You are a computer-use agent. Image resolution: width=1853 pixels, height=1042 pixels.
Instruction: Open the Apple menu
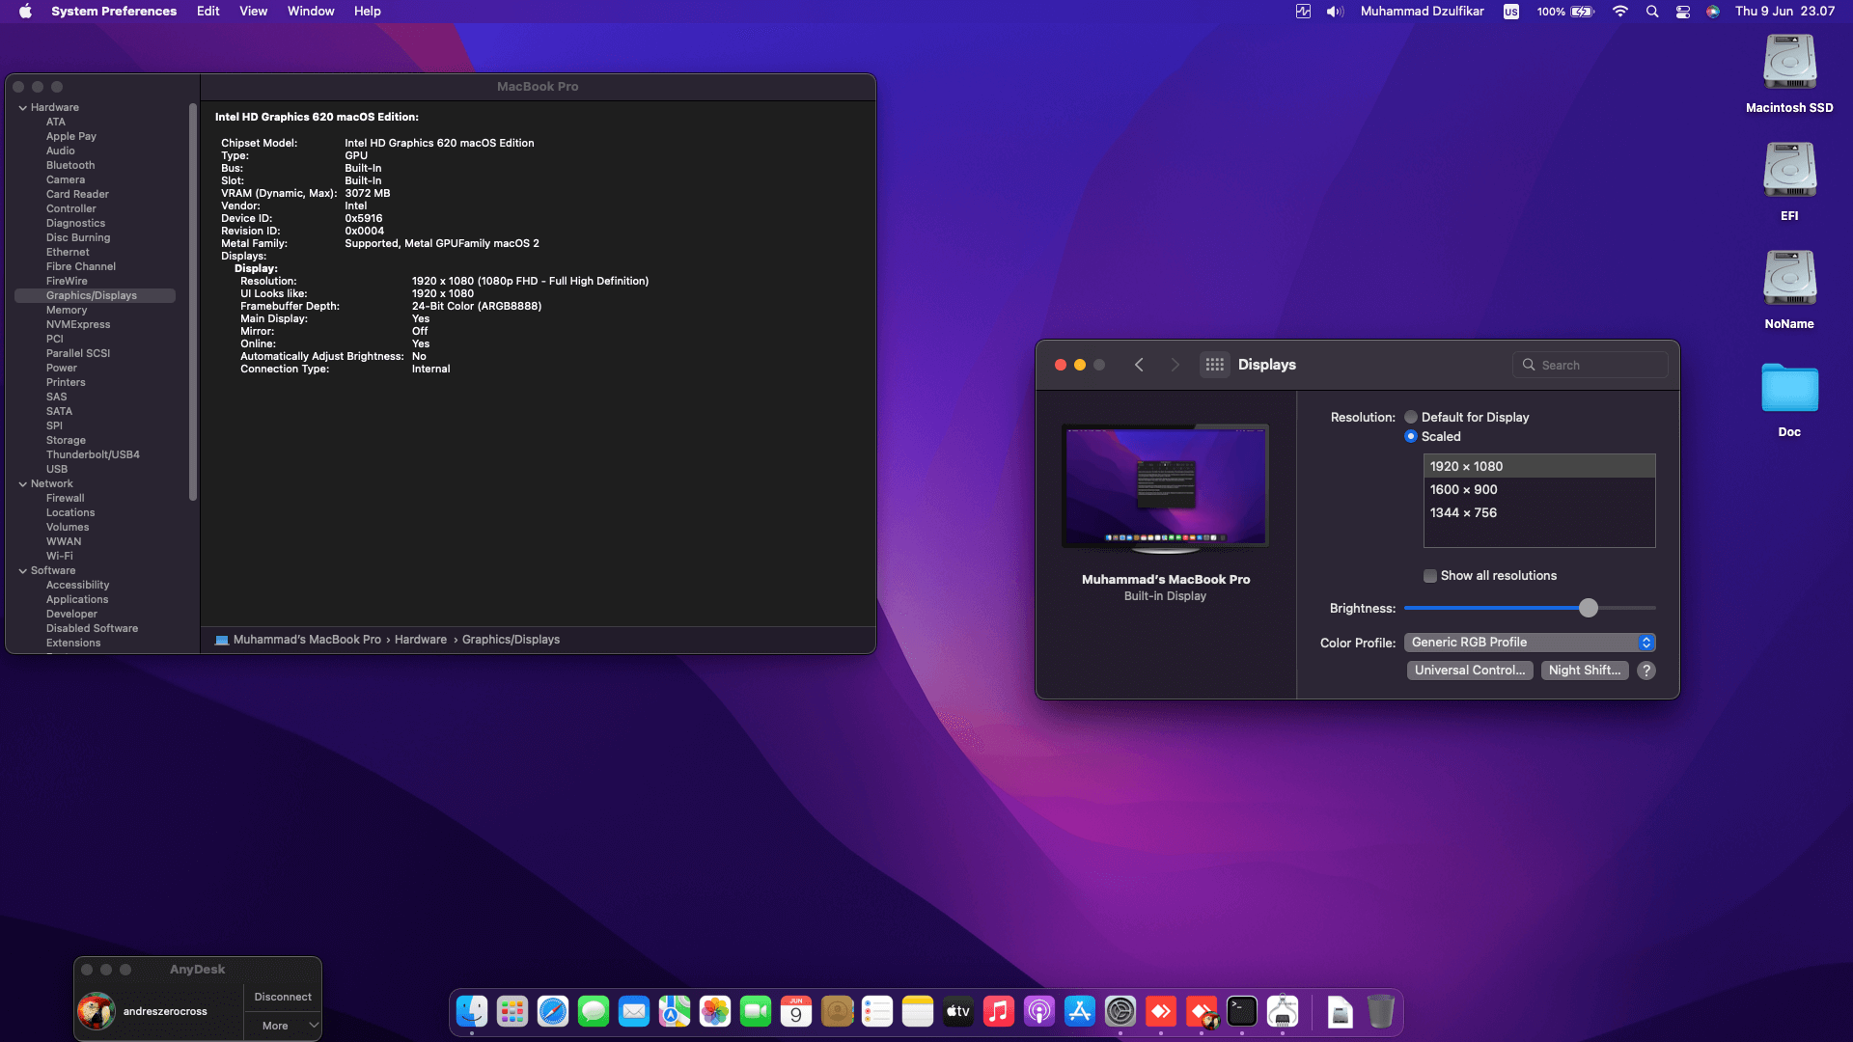coord(26,12)
